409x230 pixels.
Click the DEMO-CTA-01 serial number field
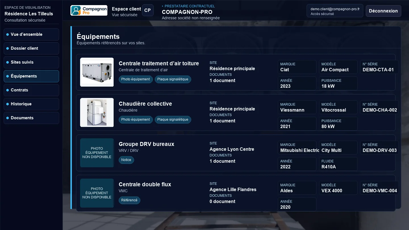coord(379,67)
